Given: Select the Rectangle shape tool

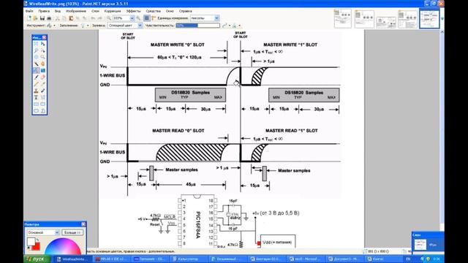Looking at the screenshot, I should [x=36, y=104].
